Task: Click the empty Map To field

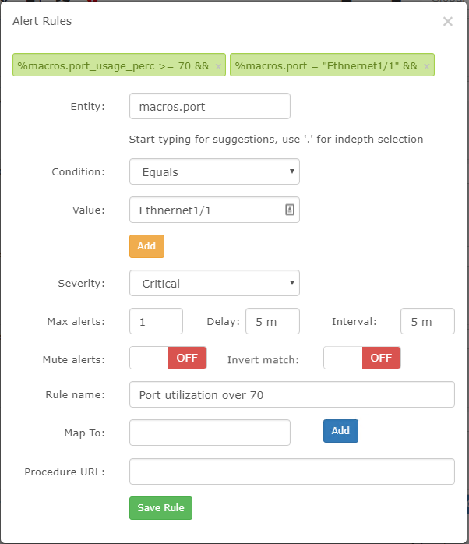Action: pos(210,433)
